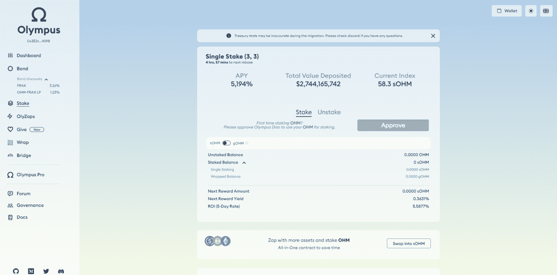557x275 pixels.
Task: Open the Discord link icon
Action: [x=61, y=271]
